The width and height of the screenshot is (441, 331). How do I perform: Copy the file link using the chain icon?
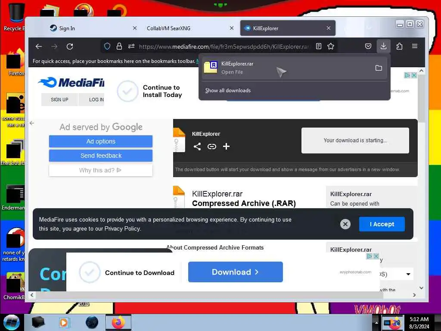coord(212,147)
